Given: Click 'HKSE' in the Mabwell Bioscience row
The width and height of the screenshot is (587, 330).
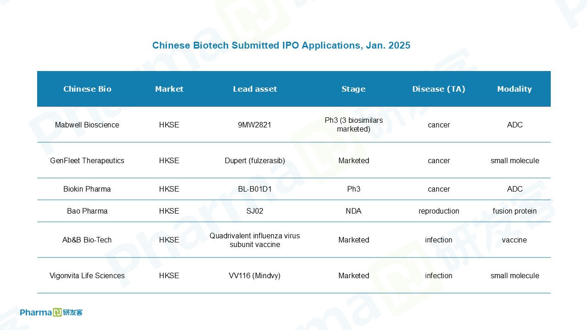Looking at the screenshot, I should (169, 125).
